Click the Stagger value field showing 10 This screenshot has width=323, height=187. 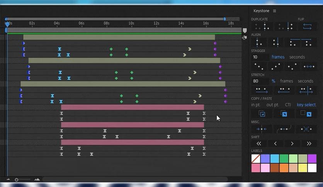[x=260, y=57]
